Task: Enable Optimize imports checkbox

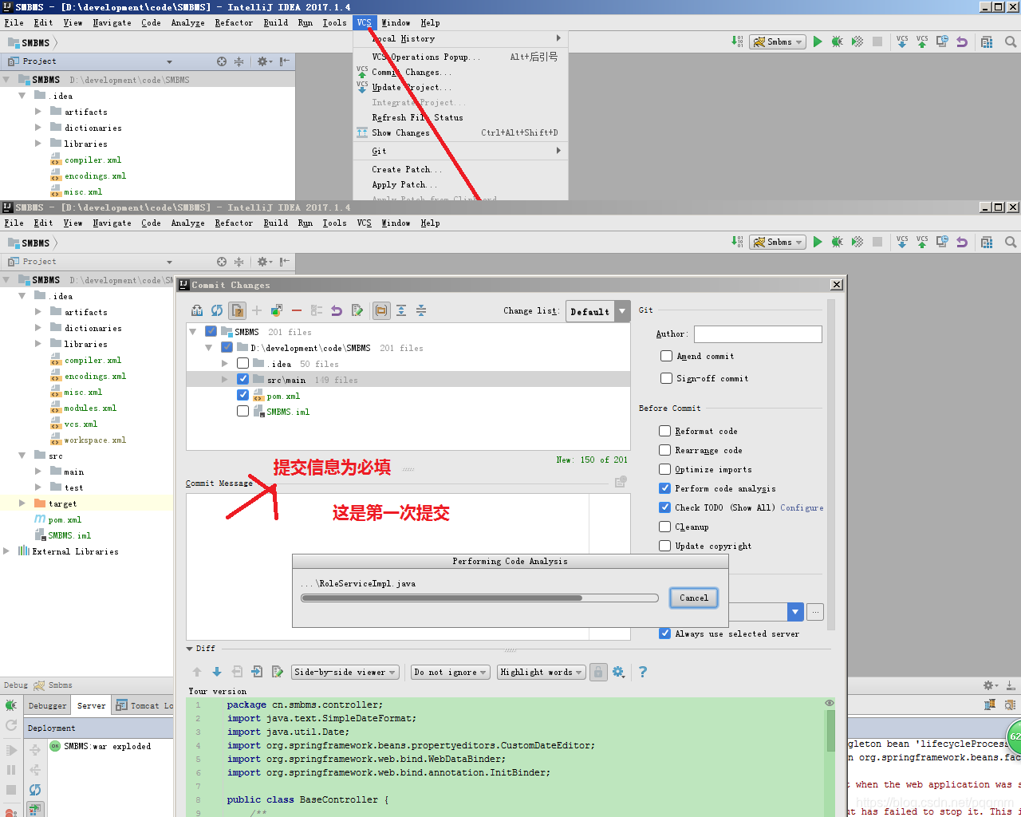Action: coord(664,469)
